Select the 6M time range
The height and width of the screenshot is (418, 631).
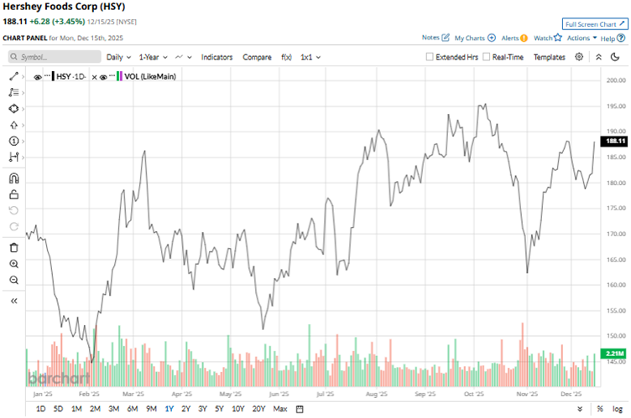133,409
